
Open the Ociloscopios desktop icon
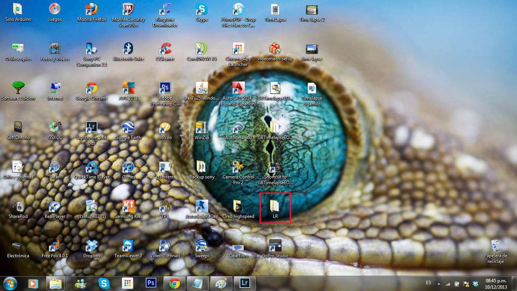click(x=18, y=52)
